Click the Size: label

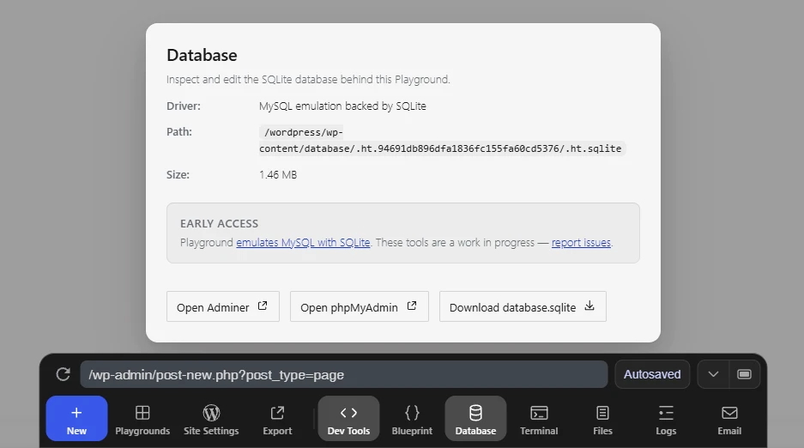coord(178,175)
